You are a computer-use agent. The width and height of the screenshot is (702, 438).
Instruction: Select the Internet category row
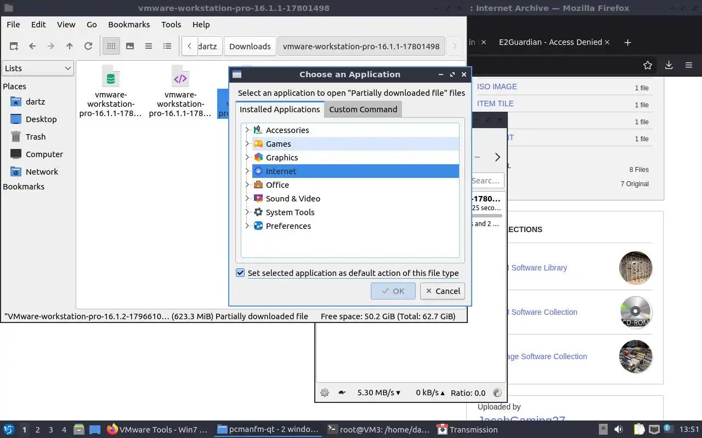(355, 171)
